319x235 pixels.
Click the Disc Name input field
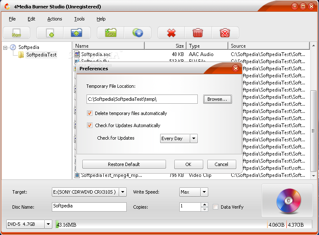[x=89, y=207]
